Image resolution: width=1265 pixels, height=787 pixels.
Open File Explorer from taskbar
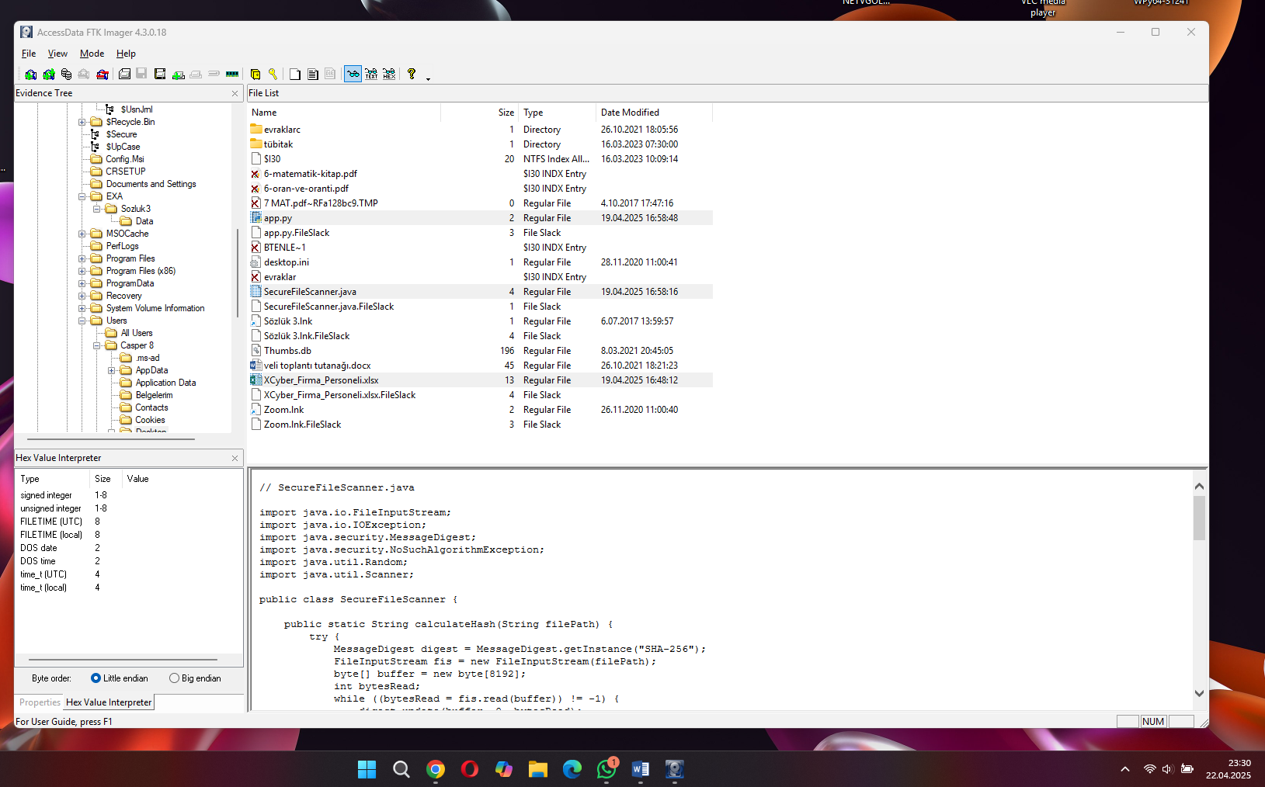(538, 769)
